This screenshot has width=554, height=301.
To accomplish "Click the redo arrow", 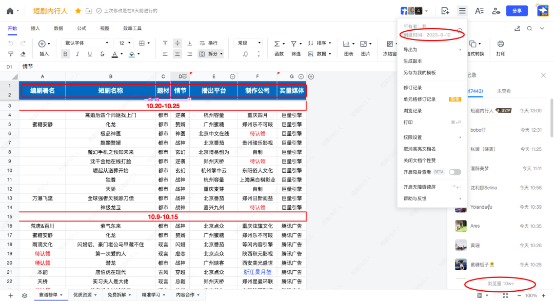I will coord(23,43).
